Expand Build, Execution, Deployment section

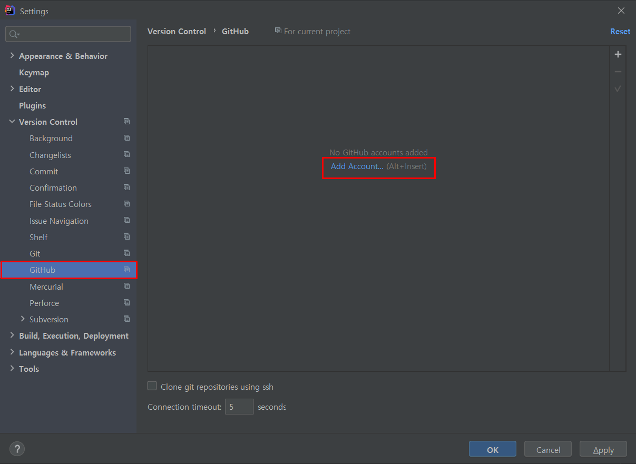tap(12, 335)
